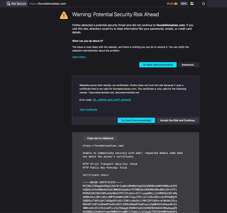The height and width of the screenshot is (213, 227).
Task: Click the Advanced... button
Action: [188, 65]
